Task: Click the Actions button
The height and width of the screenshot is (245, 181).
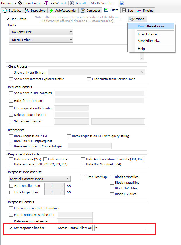Action: tap(137, 19)
